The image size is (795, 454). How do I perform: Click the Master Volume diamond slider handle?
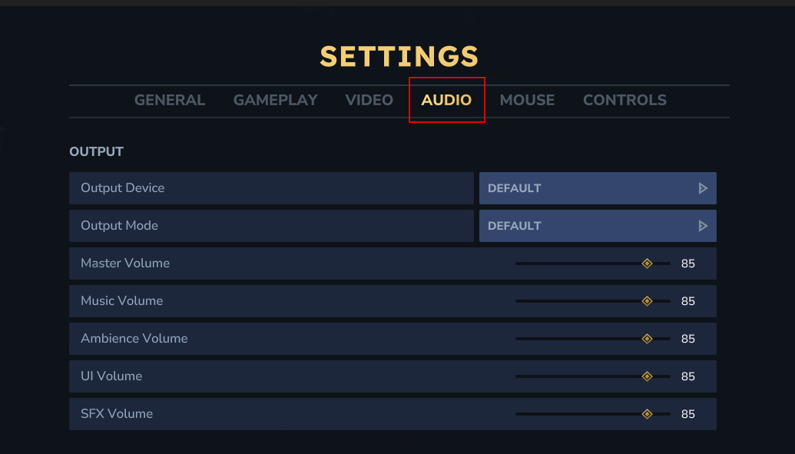pos(647,263)
